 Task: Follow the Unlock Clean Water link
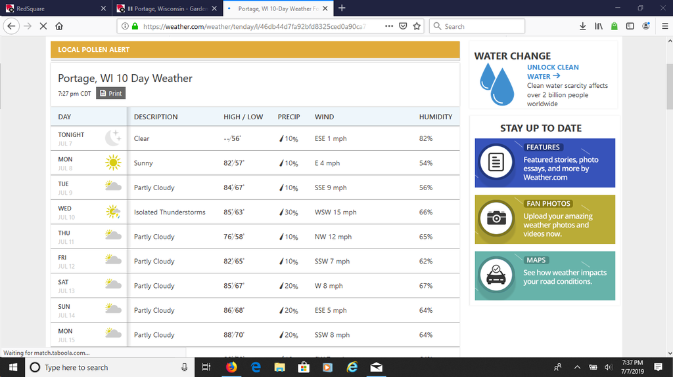pyautogui.click(x=553, y=71)
